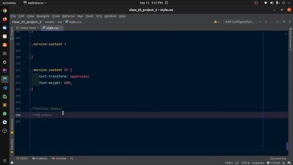Image resolution: width=293 pixels, height=165 pixels.
Task: Click the Service ends comment line
Action: (47, 109)
